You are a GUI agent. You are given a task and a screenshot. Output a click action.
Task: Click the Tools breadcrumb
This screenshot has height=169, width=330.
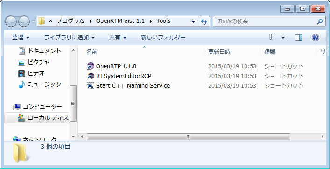pos(163,21)
